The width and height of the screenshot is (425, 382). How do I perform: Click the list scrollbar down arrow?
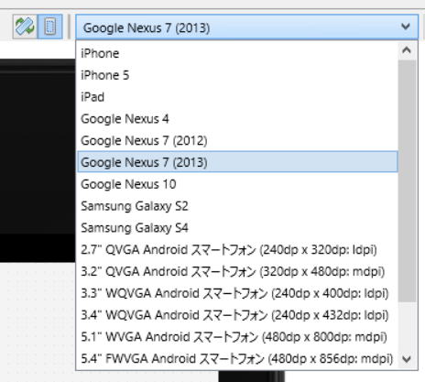click(x=407, y=359)
